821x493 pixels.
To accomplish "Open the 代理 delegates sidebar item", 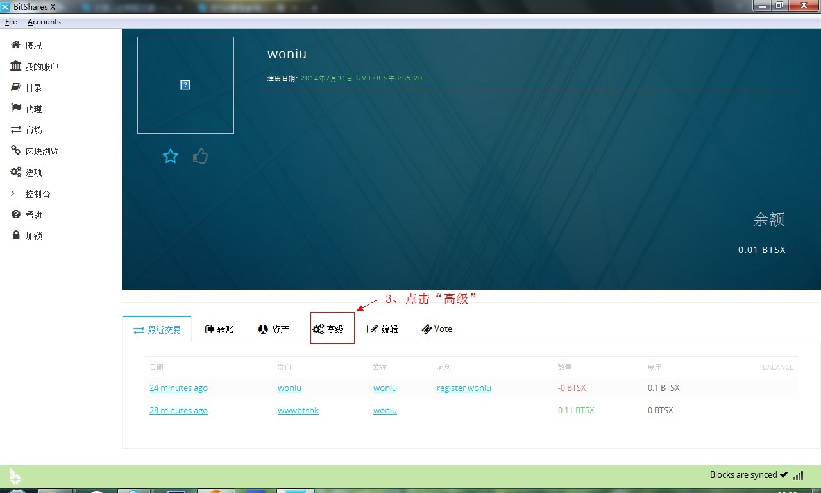I will click(x=27, y=109).
